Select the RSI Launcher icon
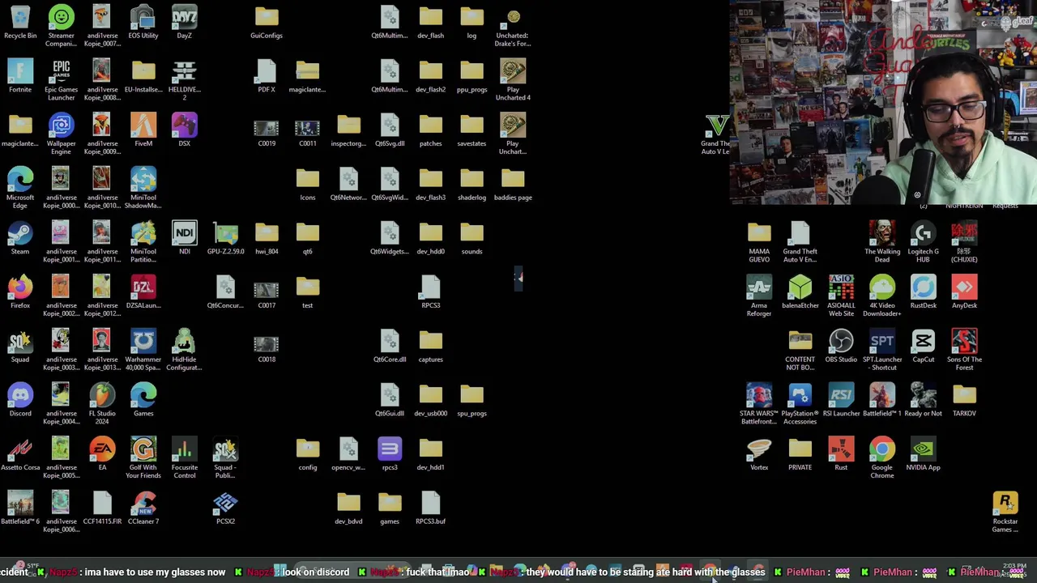Viewport: 1037px width, 583px height. 841,401
